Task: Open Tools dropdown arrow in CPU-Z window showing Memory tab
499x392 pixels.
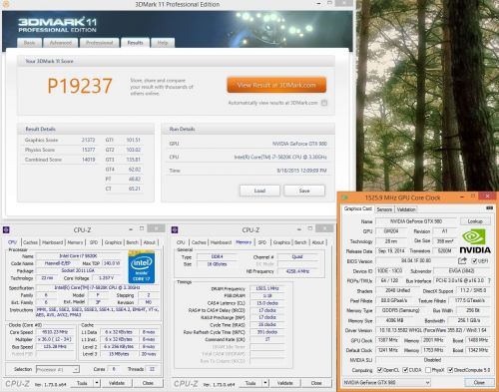Action: pyautogui.click(x=265, y=383)
